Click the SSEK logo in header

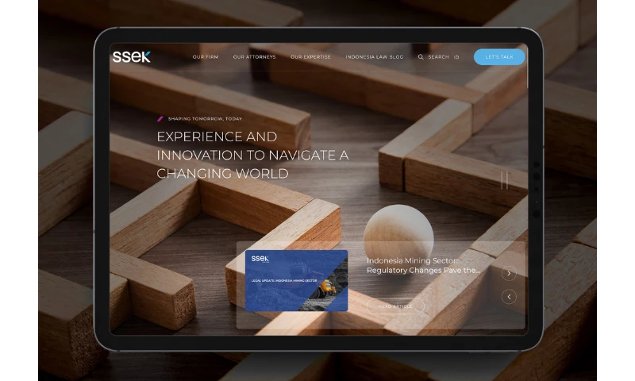pyautogui.click(x=131, y=56)
